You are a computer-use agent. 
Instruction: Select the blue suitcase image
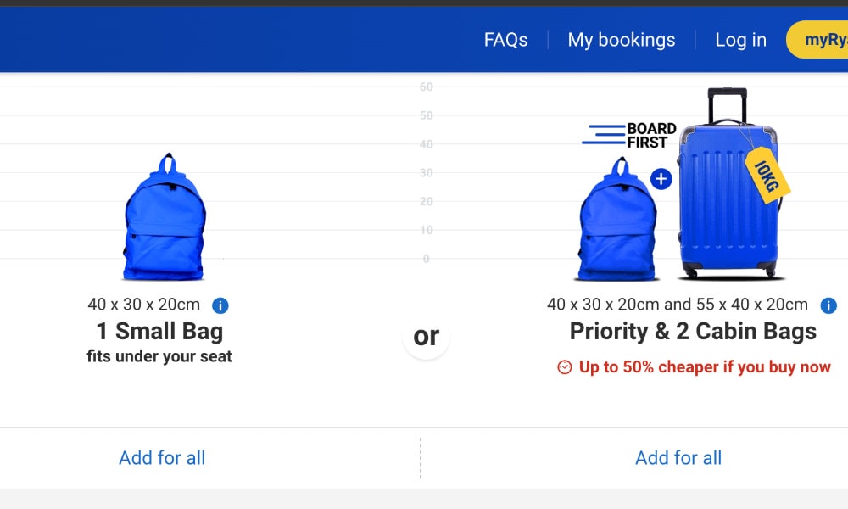tap(728, 184)
